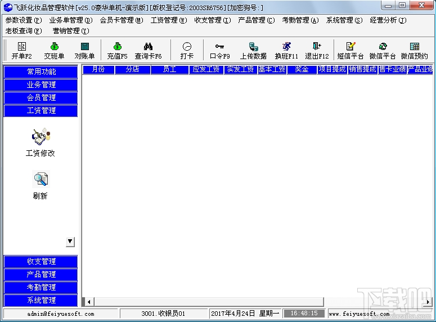This screenshot has width=436, height=322.
Task: Click the 口令F9 key icon
Action: pos(219,47)
